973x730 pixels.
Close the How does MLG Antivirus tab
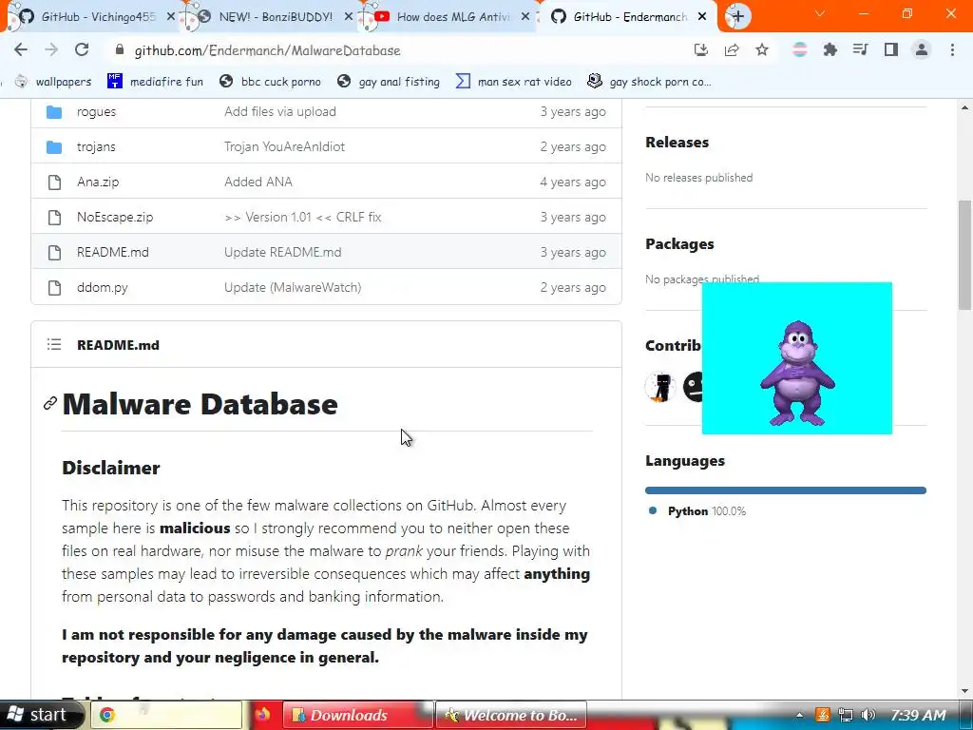525,17
